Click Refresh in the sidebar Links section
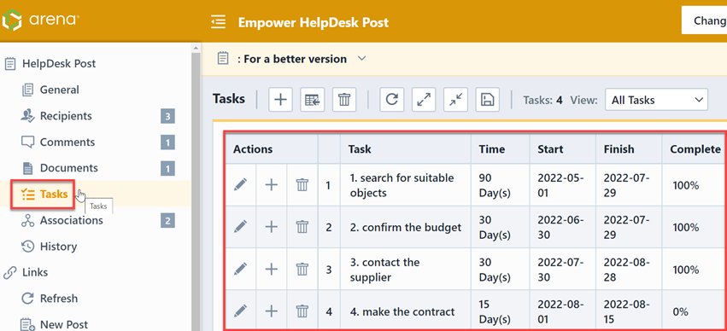Screen dimensions: 727x331 tap(58, 299)
